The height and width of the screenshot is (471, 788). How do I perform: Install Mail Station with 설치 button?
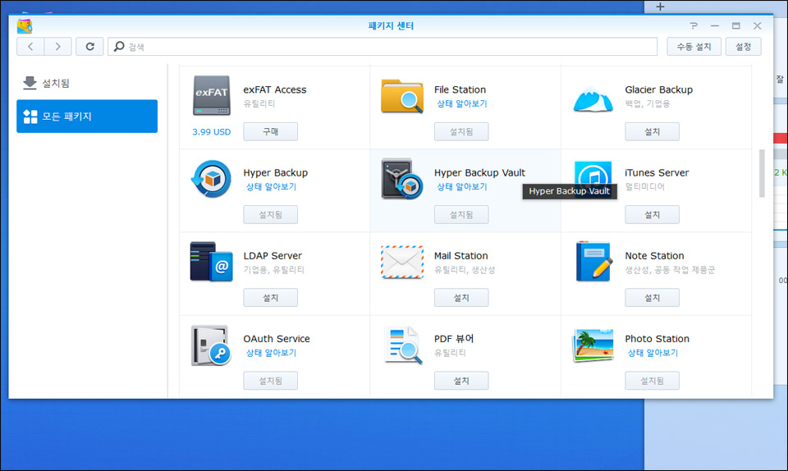click(x=461, y=298)
